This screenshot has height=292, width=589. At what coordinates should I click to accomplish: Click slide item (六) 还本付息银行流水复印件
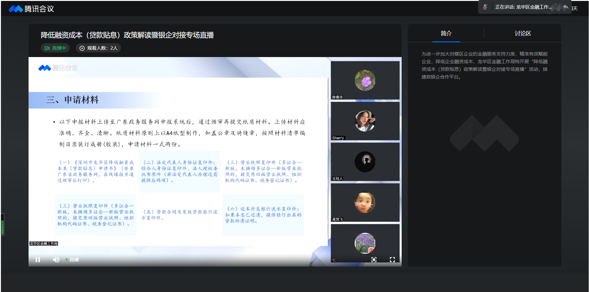[x=263, y=215]
